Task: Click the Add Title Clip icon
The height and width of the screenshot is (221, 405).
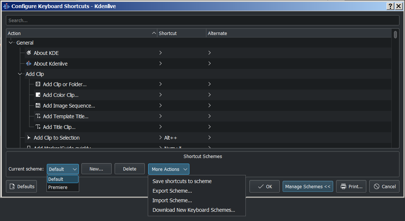Action: tap(38, 127)
